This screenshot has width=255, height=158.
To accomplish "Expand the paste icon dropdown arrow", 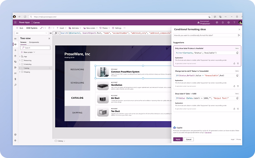I will [53, 28].
